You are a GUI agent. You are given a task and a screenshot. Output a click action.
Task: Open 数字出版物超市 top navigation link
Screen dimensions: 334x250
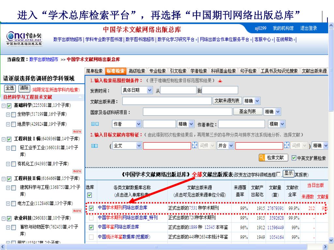[68, 39]
